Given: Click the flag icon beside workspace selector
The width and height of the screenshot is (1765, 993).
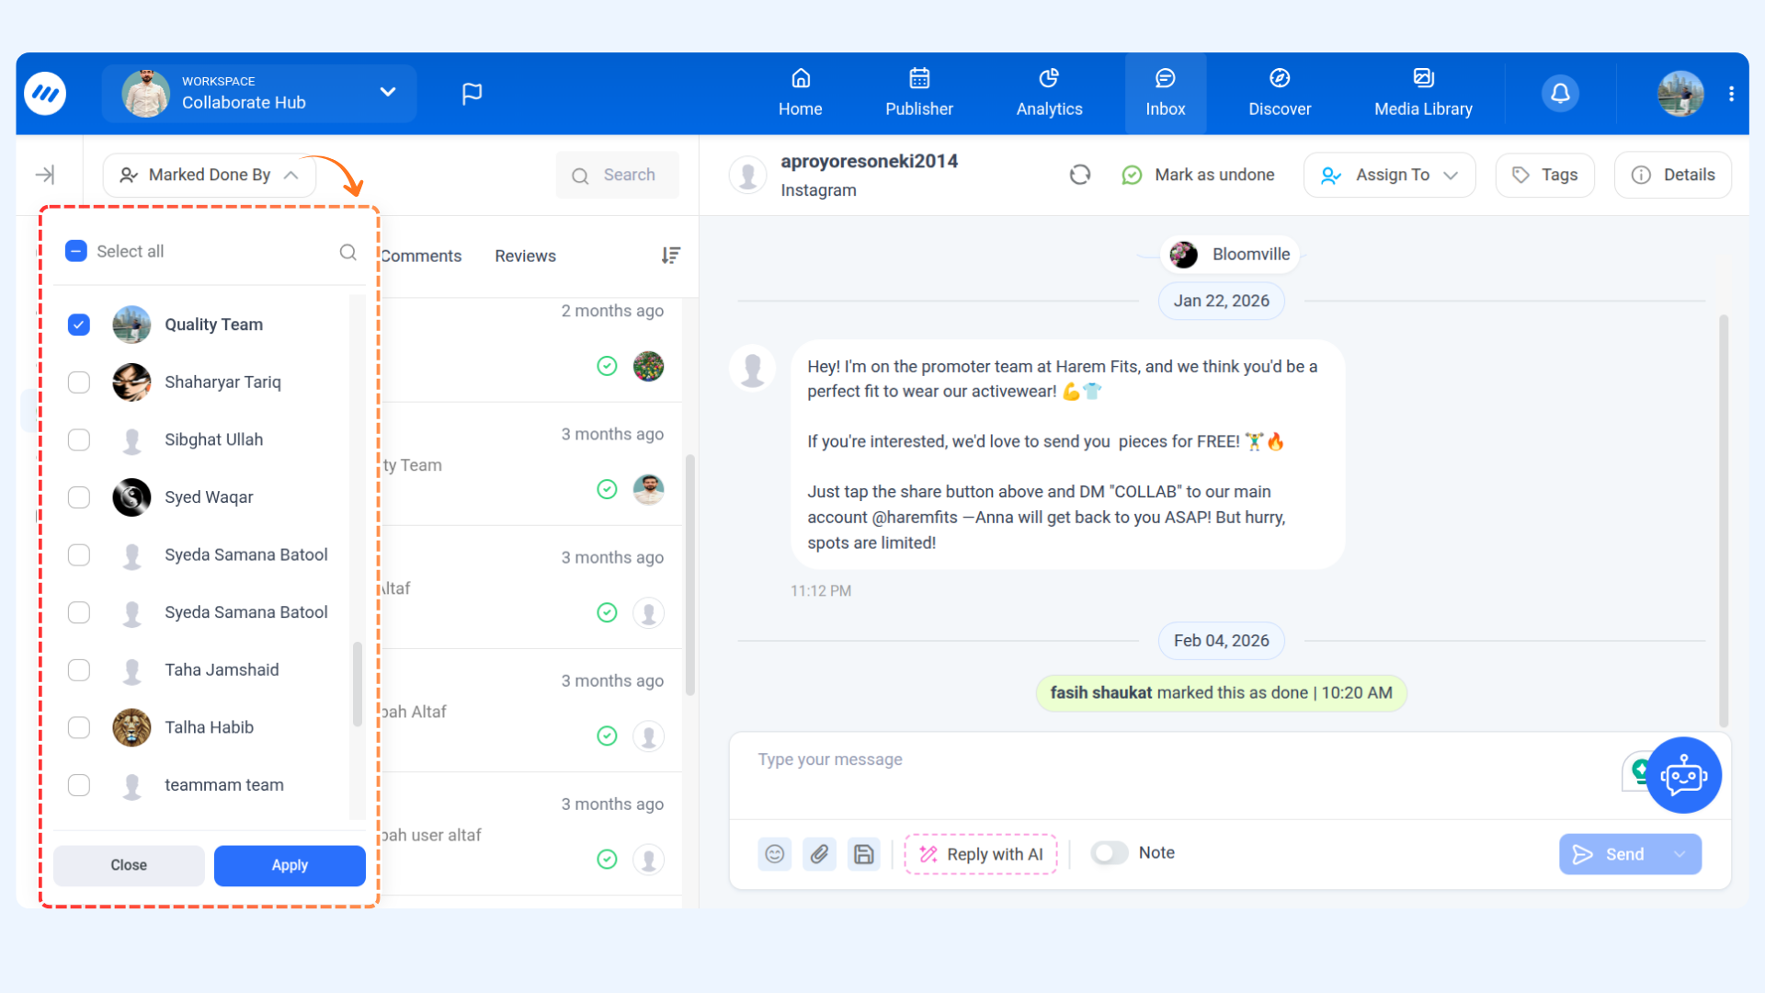Looking at the screenshot, I should (472, 93).
